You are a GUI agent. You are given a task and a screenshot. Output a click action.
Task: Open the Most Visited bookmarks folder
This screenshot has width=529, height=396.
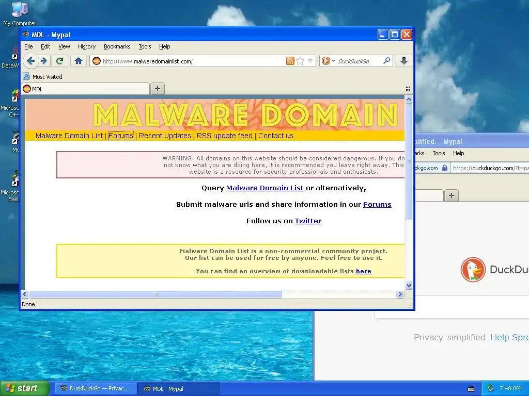43,76
